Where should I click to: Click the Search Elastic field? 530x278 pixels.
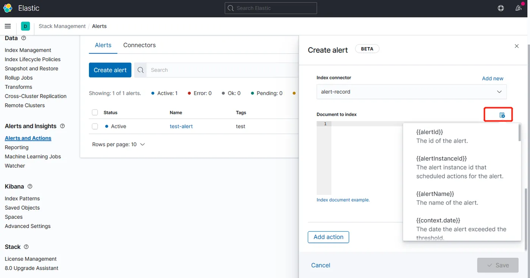coord(271,8)
